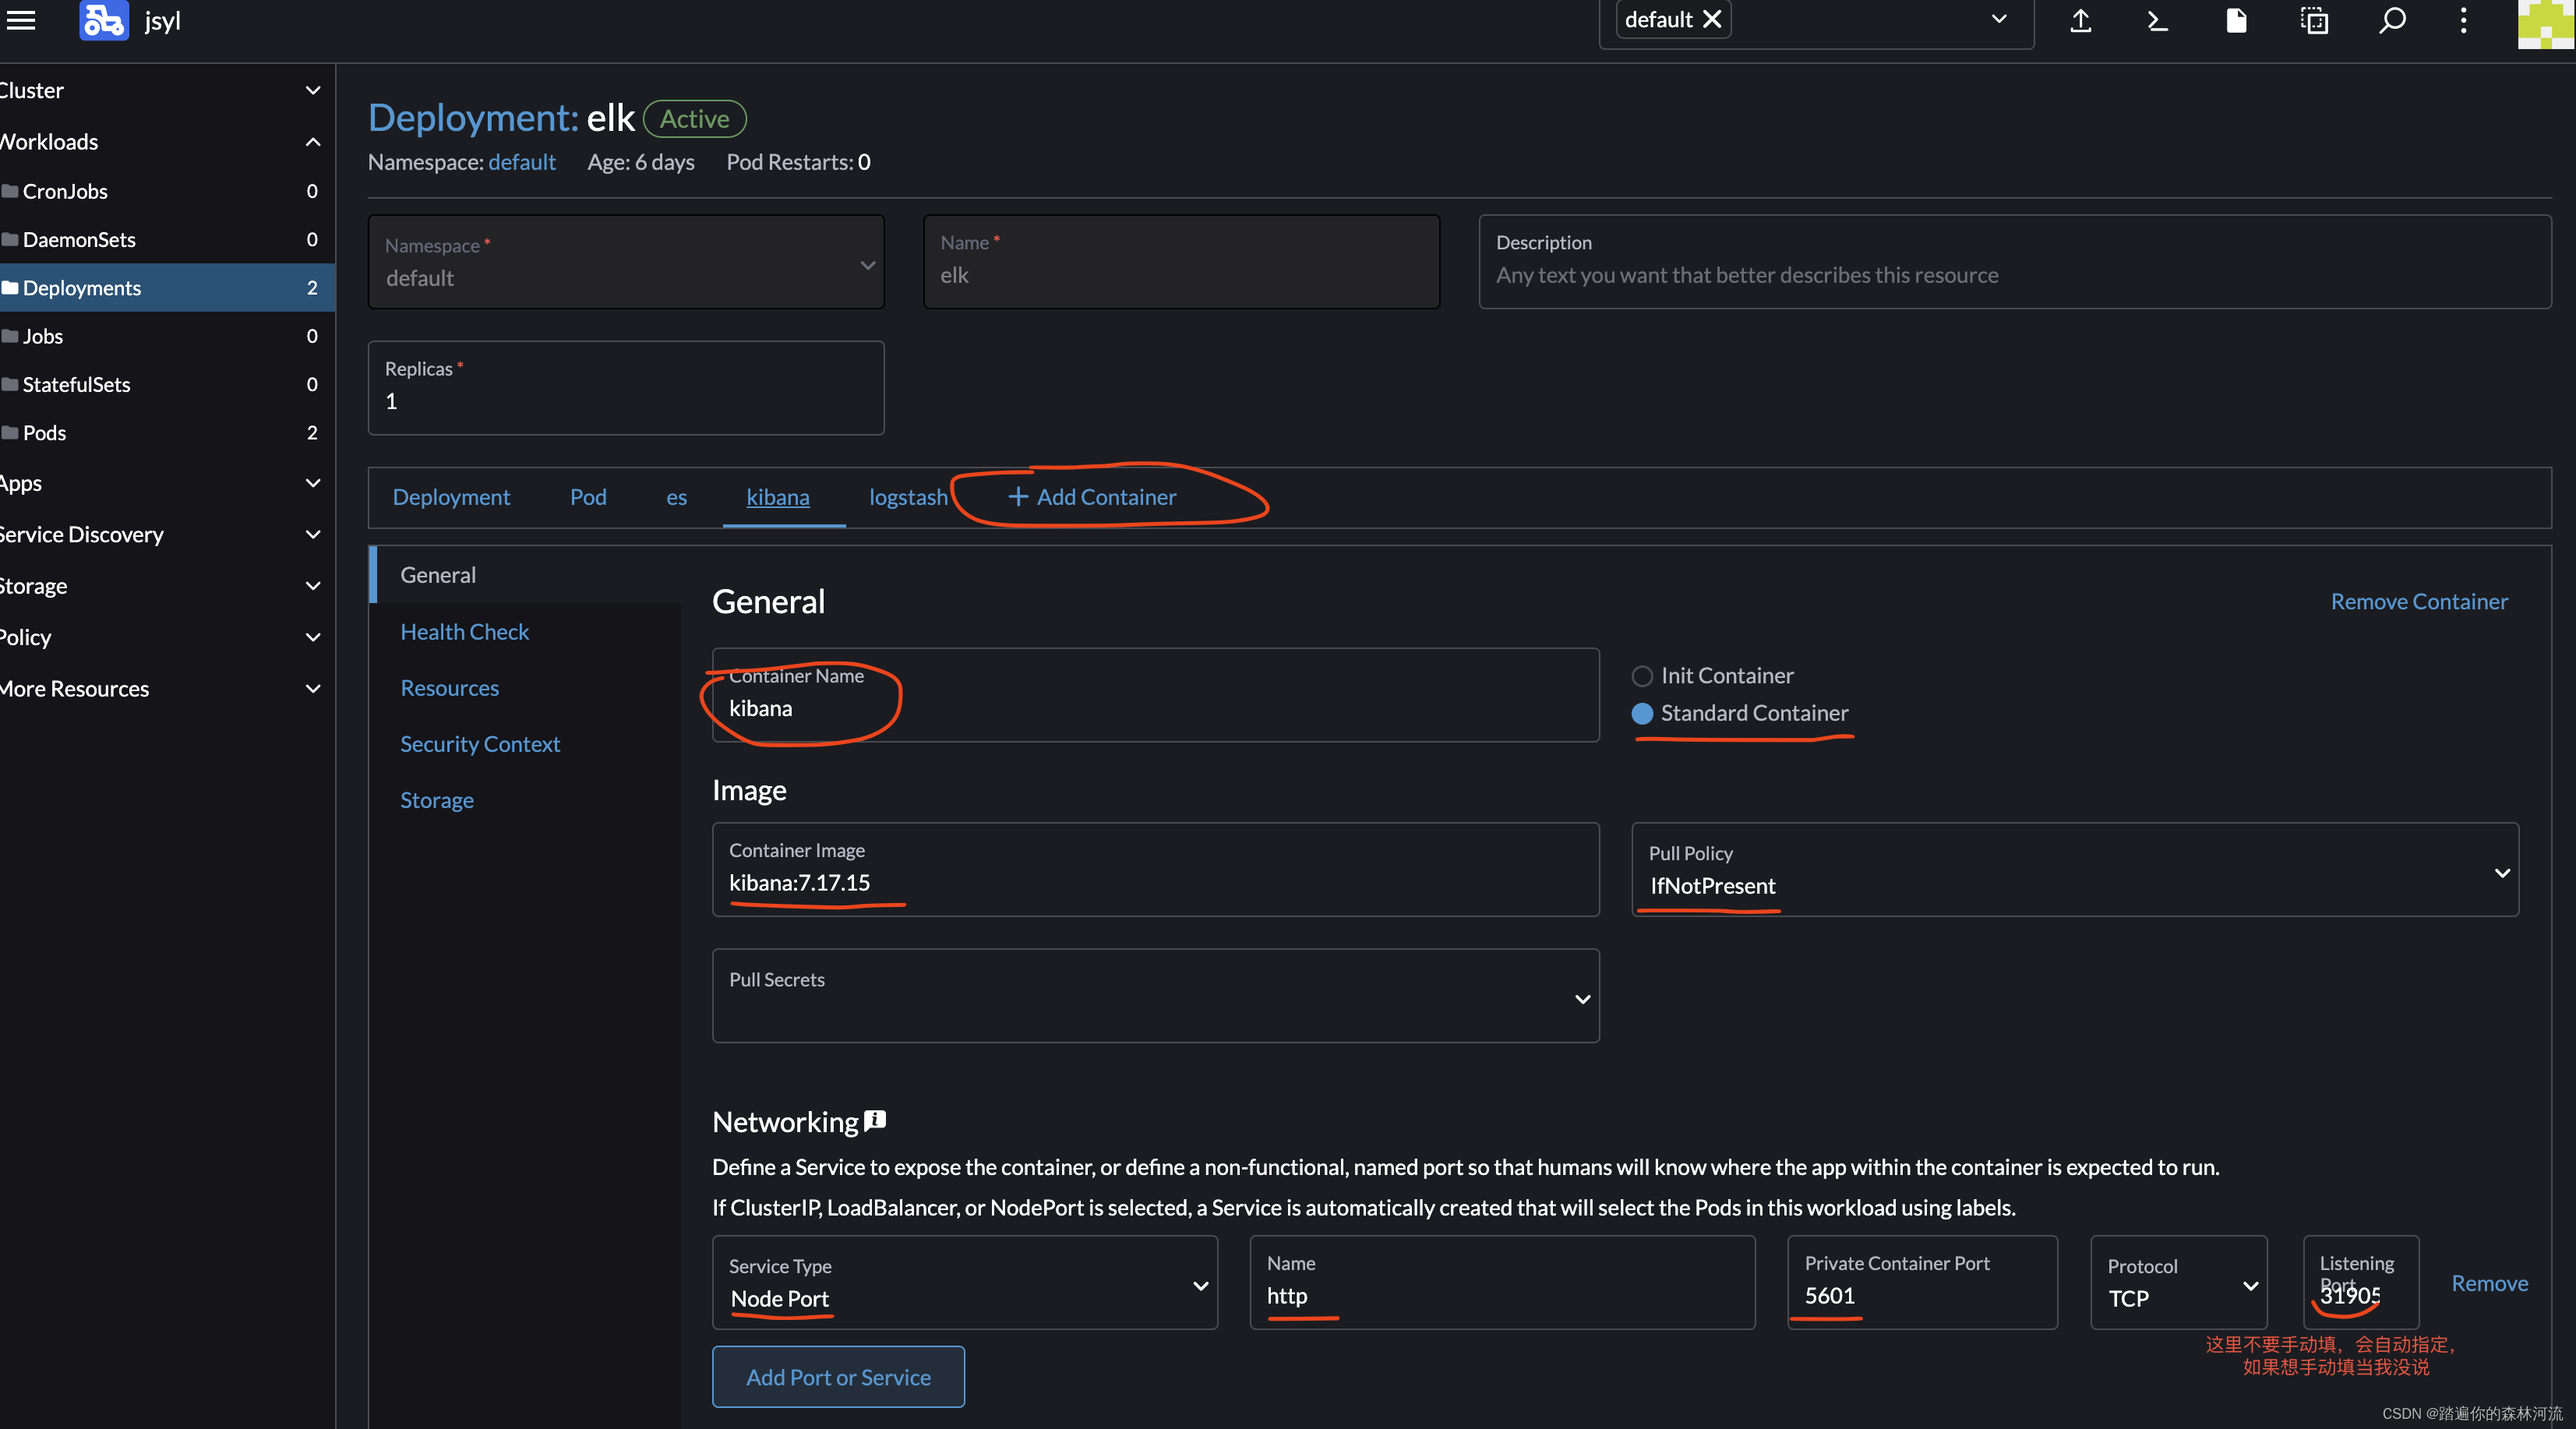Open the Storage side tab in container
This screenshot has height=1429, width=2576.
[437, 800]
